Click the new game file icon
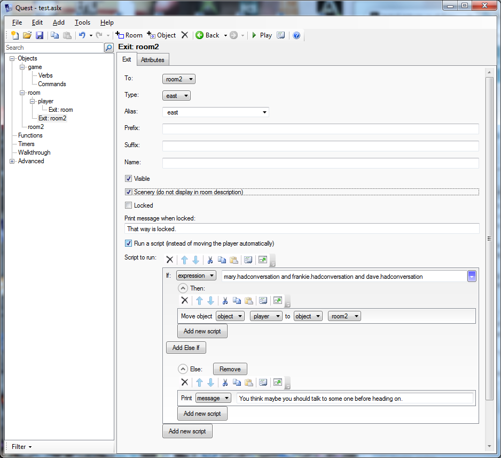Image resolution: width=501 pixels, height=458 pixels. pyautogui.click(x=15, y=35)
